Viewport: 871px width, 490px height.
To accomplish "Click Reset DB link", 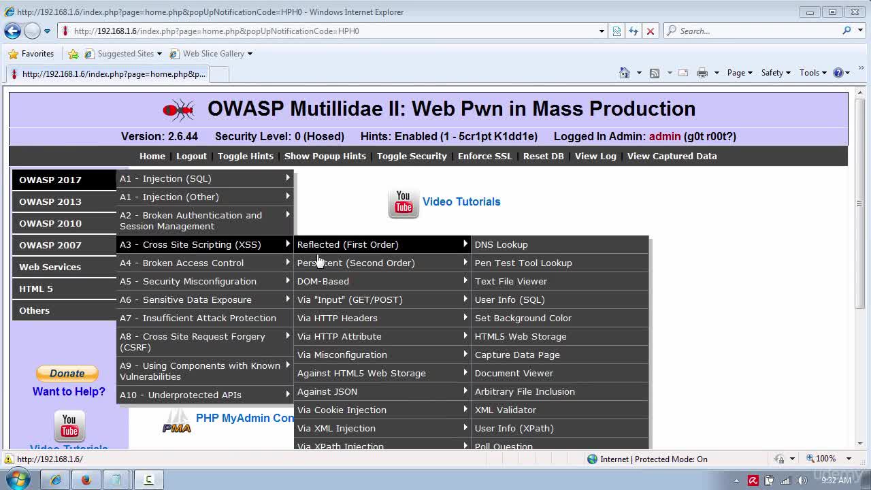I will [x=543, y=156].
